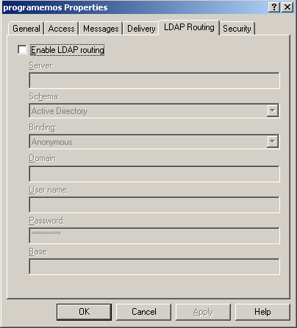Go to the Delivery tab

tap(141, 29)
